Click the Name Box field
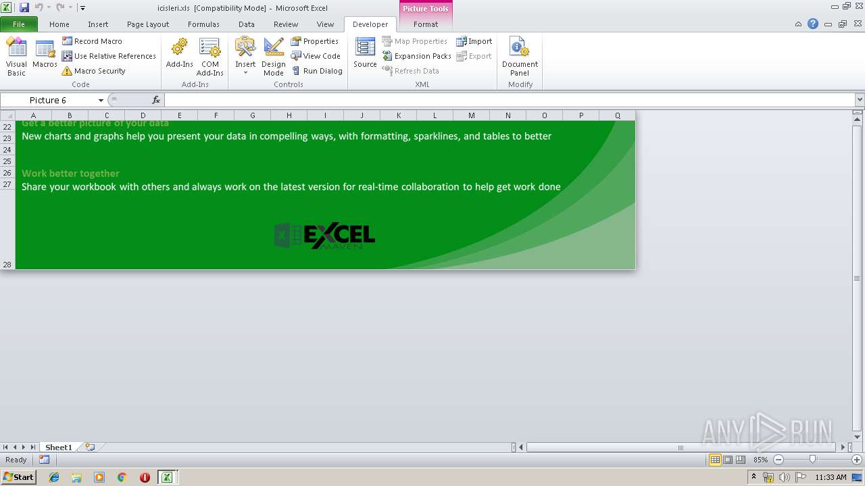Screen dimensions: 865x486 pos(48,100)
